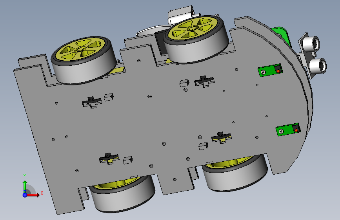340x220 pixels.
Task: Click red LED on upper green sensor board
Action: [278, 71]
